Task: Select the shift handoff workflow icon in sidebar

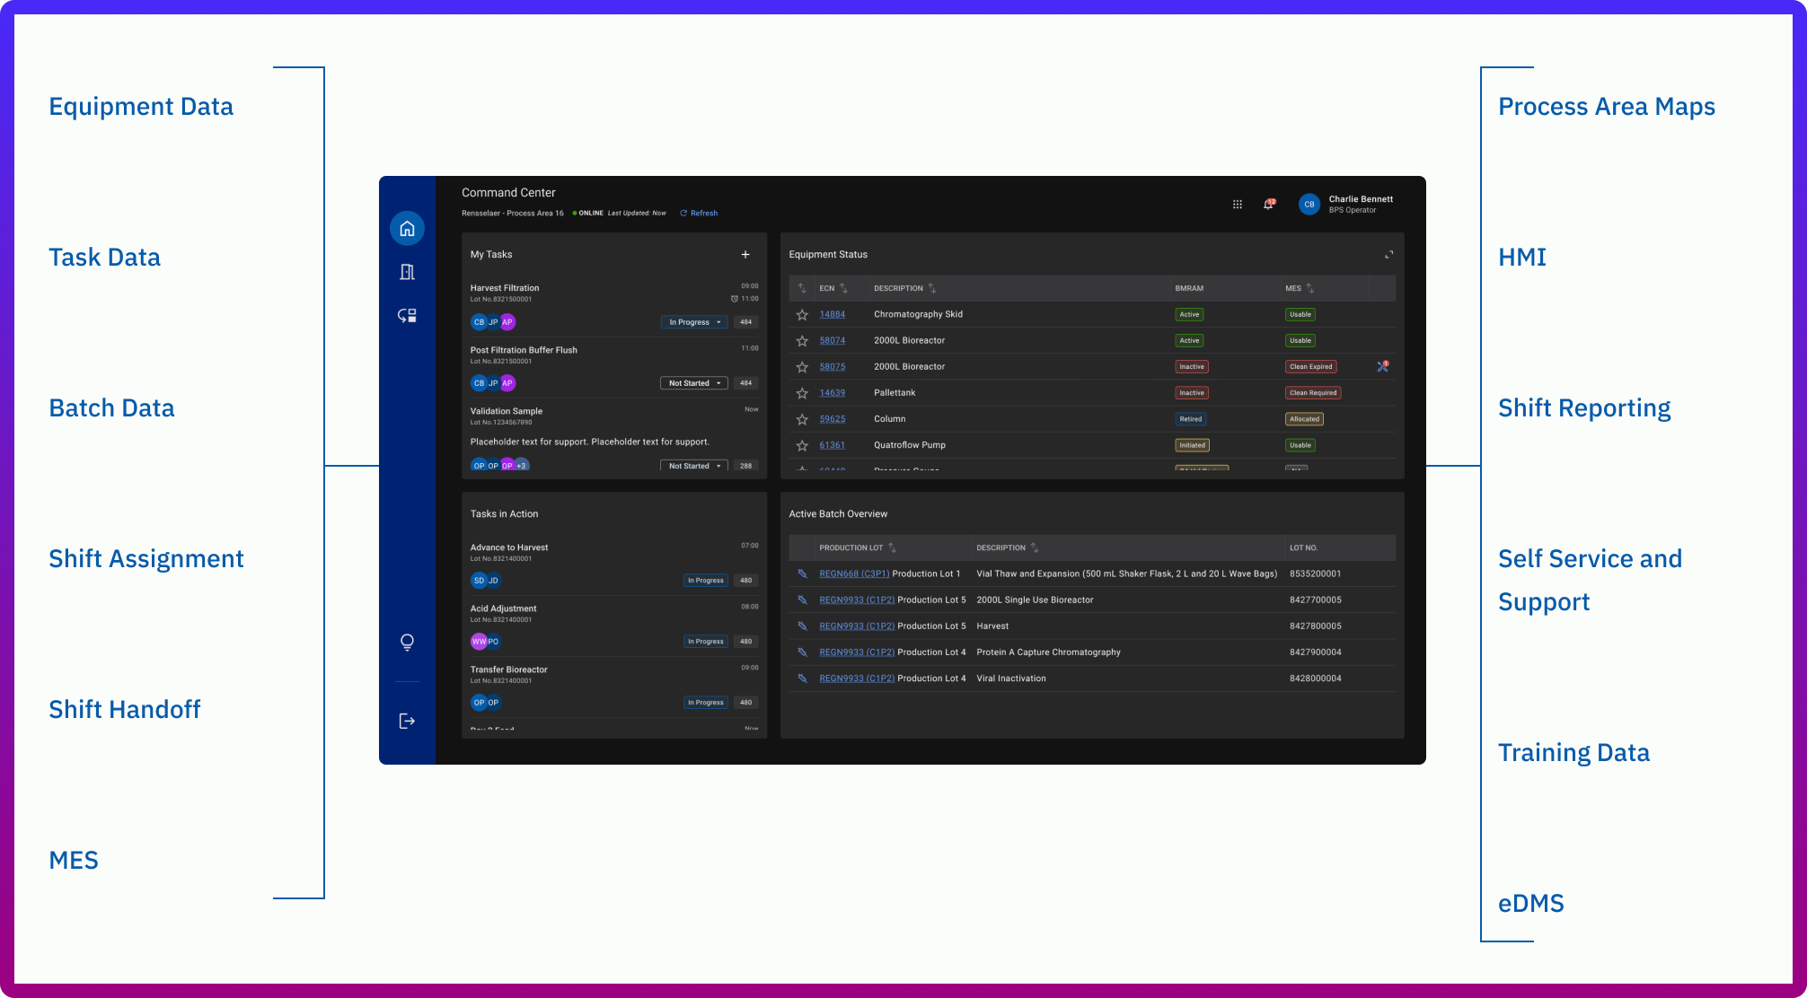Action: [408, 316]
